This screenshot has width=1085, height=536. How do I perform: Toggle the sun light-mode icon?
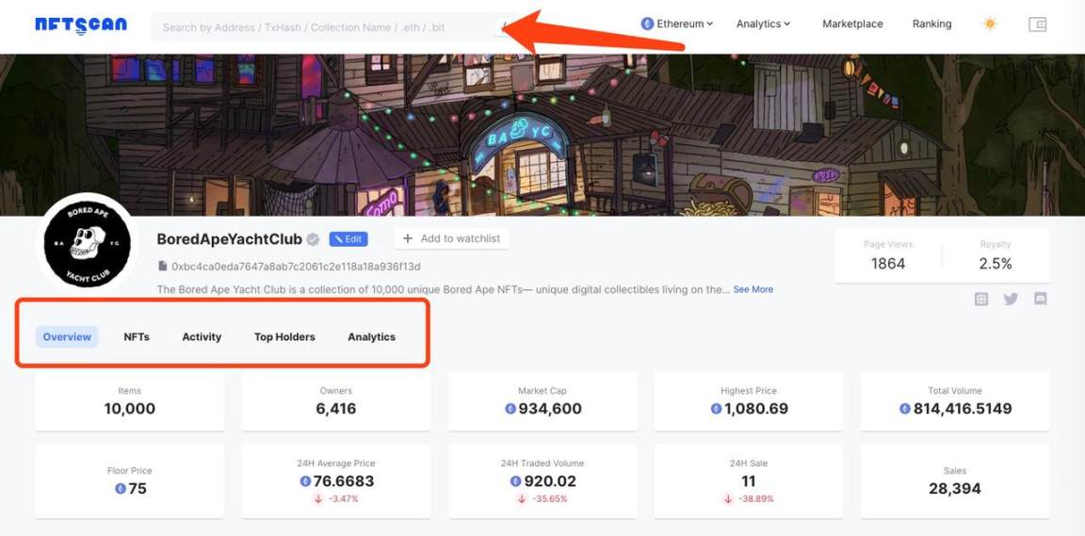990,24
